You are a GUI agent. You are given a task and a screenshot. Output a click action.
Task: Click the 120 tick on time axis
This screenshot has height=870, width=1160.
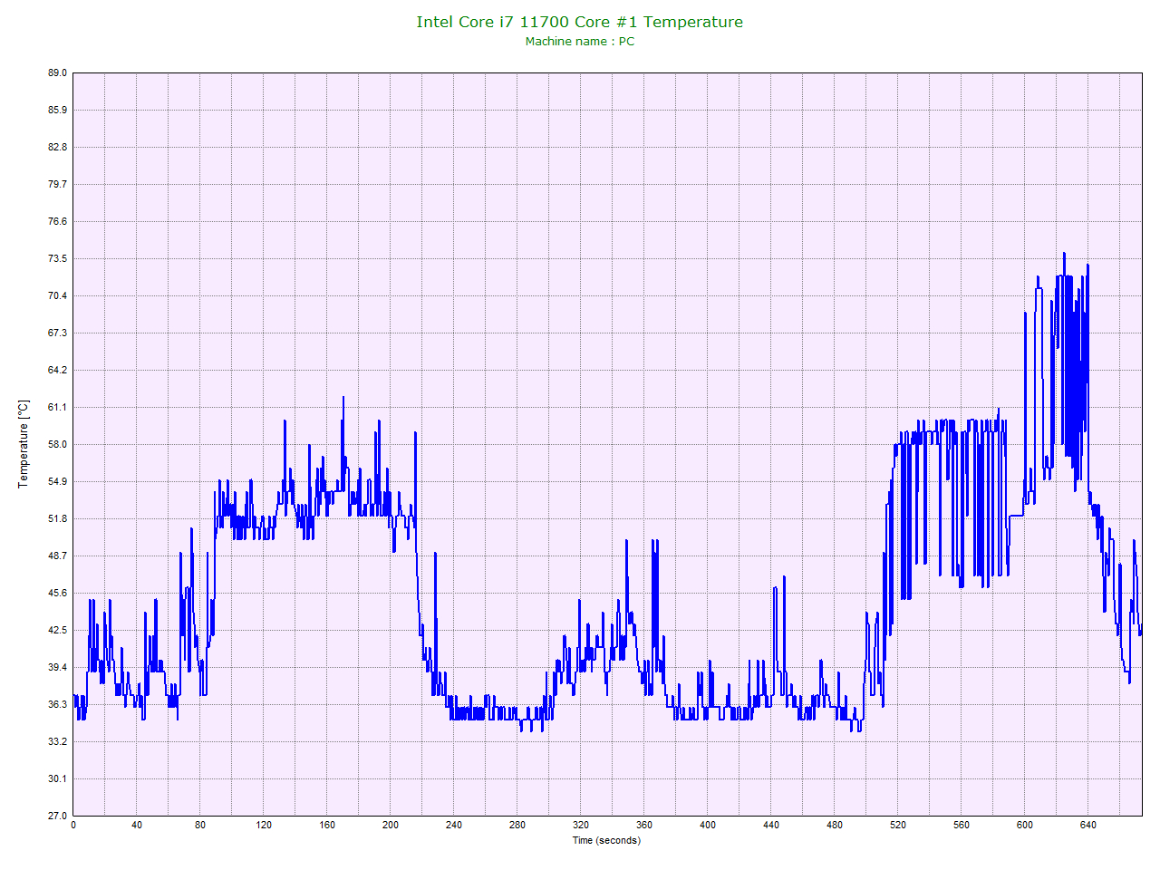click(x=264, y=825)
